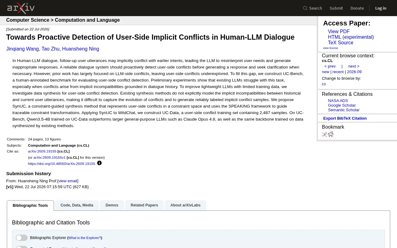
Task: Open the Code, Data, Media tab
Action: pyautogui.click(x=77, y=205)
